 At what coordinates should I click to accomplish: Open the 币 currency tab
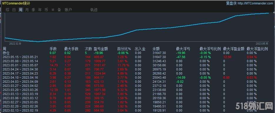click(46, 10)
